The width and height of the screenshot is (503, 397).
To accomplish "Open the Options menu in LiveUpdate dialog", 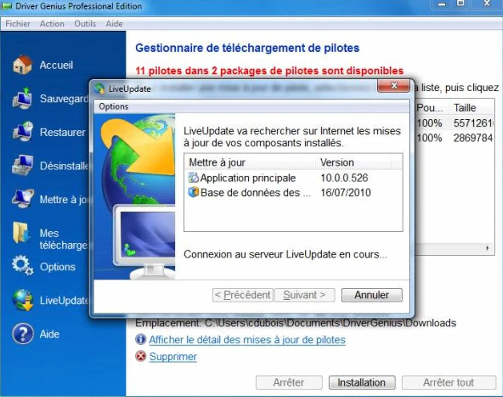I will tap(114, 106).
